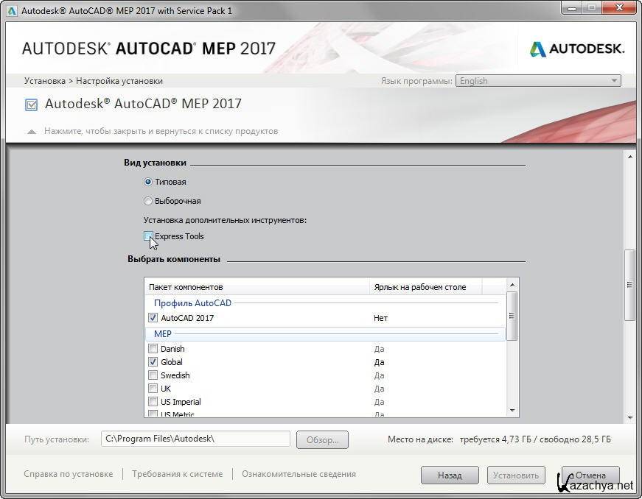Select the Выборочная installation type
Image resolution: width=642 pixels, height=499 pixels.
click(148, 201)
